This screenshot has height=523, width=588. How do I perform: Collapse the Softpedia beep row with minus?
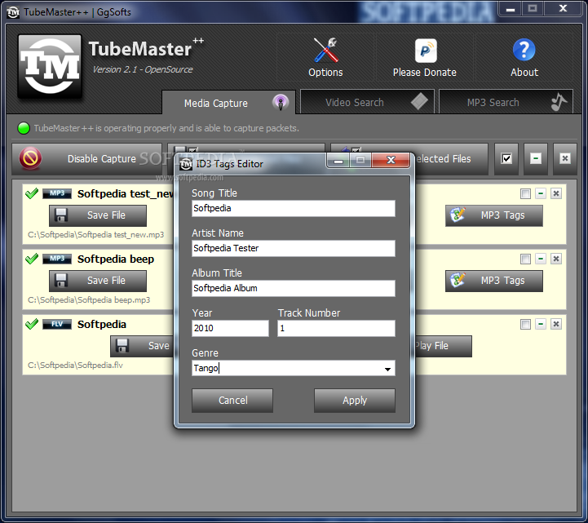541,259
